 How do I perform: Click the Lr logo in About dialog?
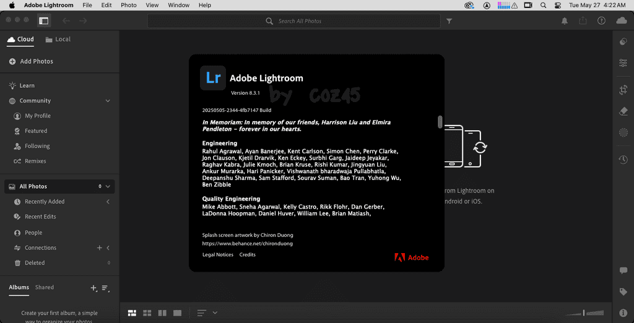click(213, 77)
